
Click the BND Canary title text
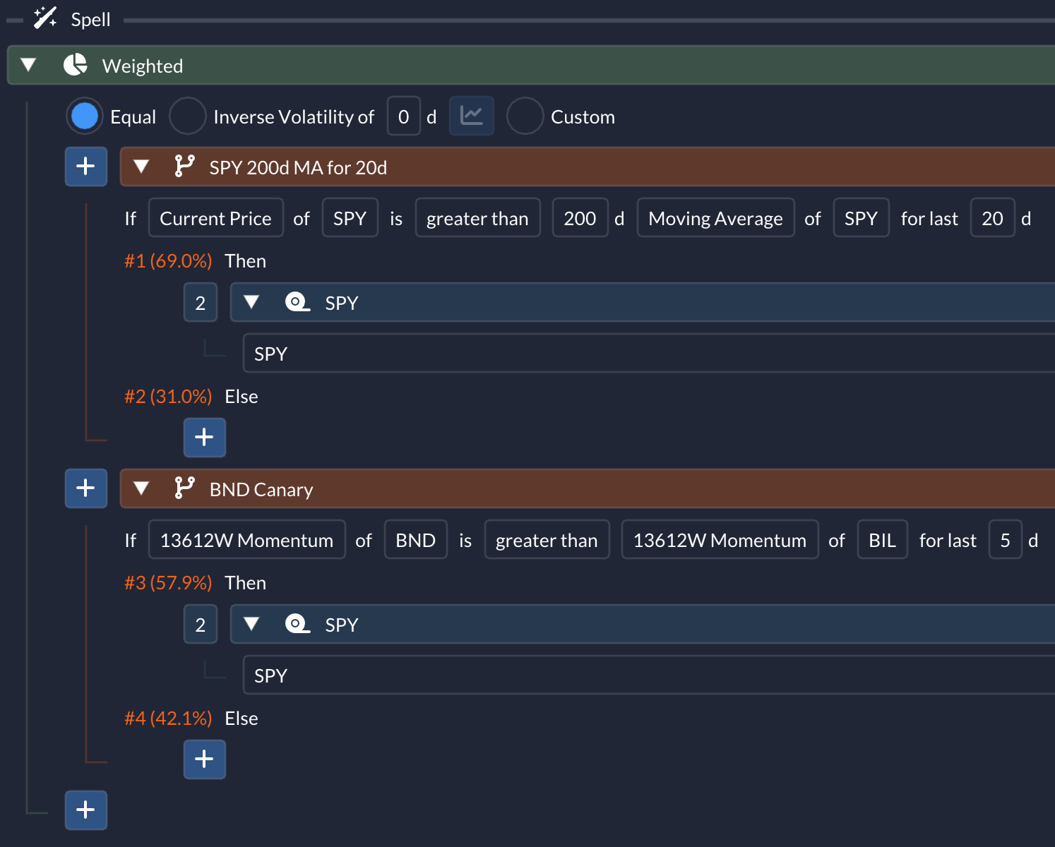(x=261, y=490)
